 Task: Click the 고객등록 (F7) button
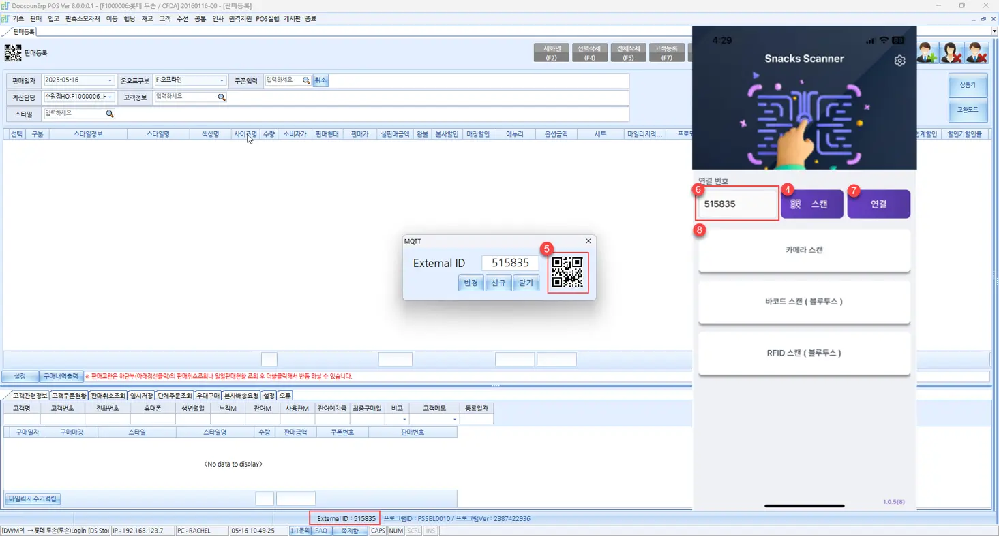666,52
